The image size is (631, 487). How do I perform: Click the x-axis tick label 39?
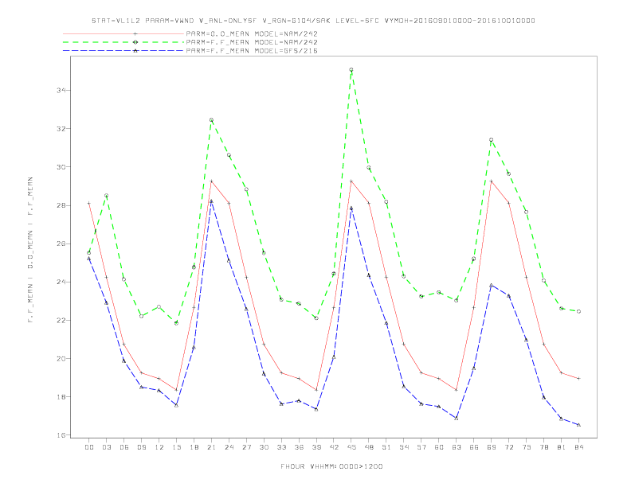pyautogui.click(x=316, y=447)
